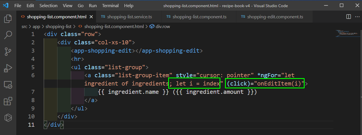Image resolution: width=362 pixels, height=135 pixels.
Task: Click TS icon of shopping-edit.component.ts tab
Action: pyautogui.click(x=243, y=17)
